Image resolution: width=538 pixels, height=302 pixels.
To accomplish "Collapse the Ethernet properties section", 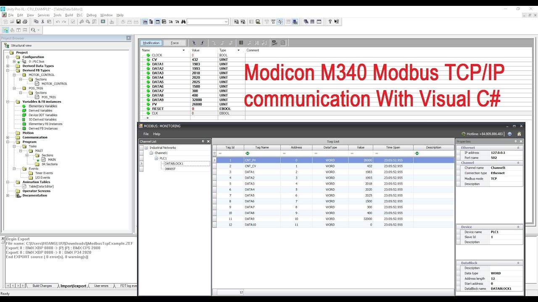I will 518,148.
